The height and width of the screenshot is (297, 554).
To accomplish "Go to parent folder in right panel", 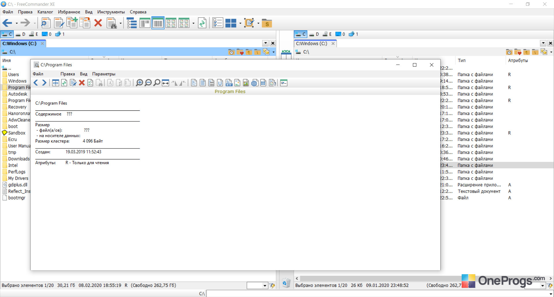I will [x=526, y=52].
